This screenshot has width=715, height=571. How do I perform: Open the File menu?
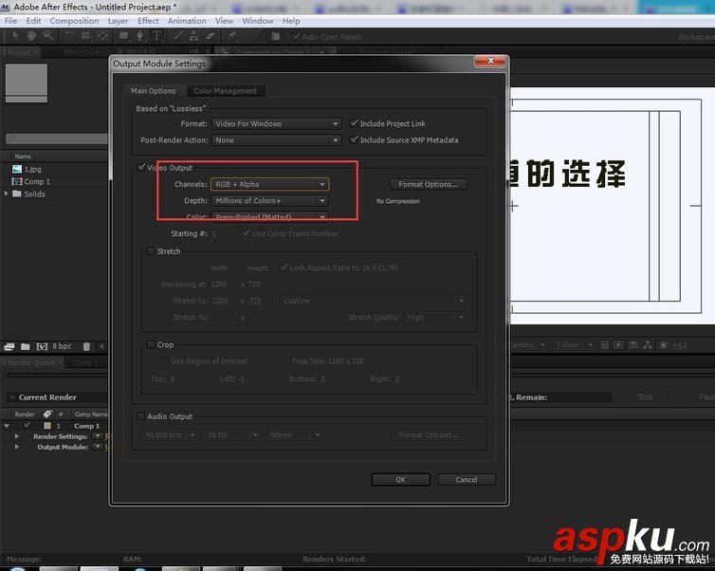(10, 21)
